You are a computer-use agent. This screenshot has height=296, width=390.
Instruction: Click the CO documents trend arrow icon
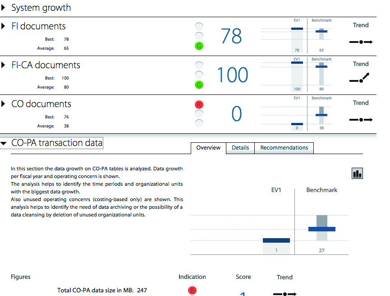coord(361,120)
